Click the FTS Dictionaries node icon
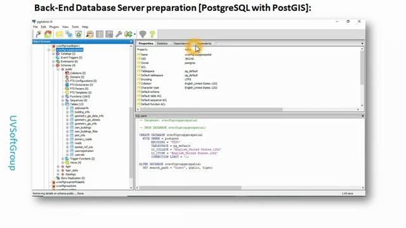 point(67,85)
